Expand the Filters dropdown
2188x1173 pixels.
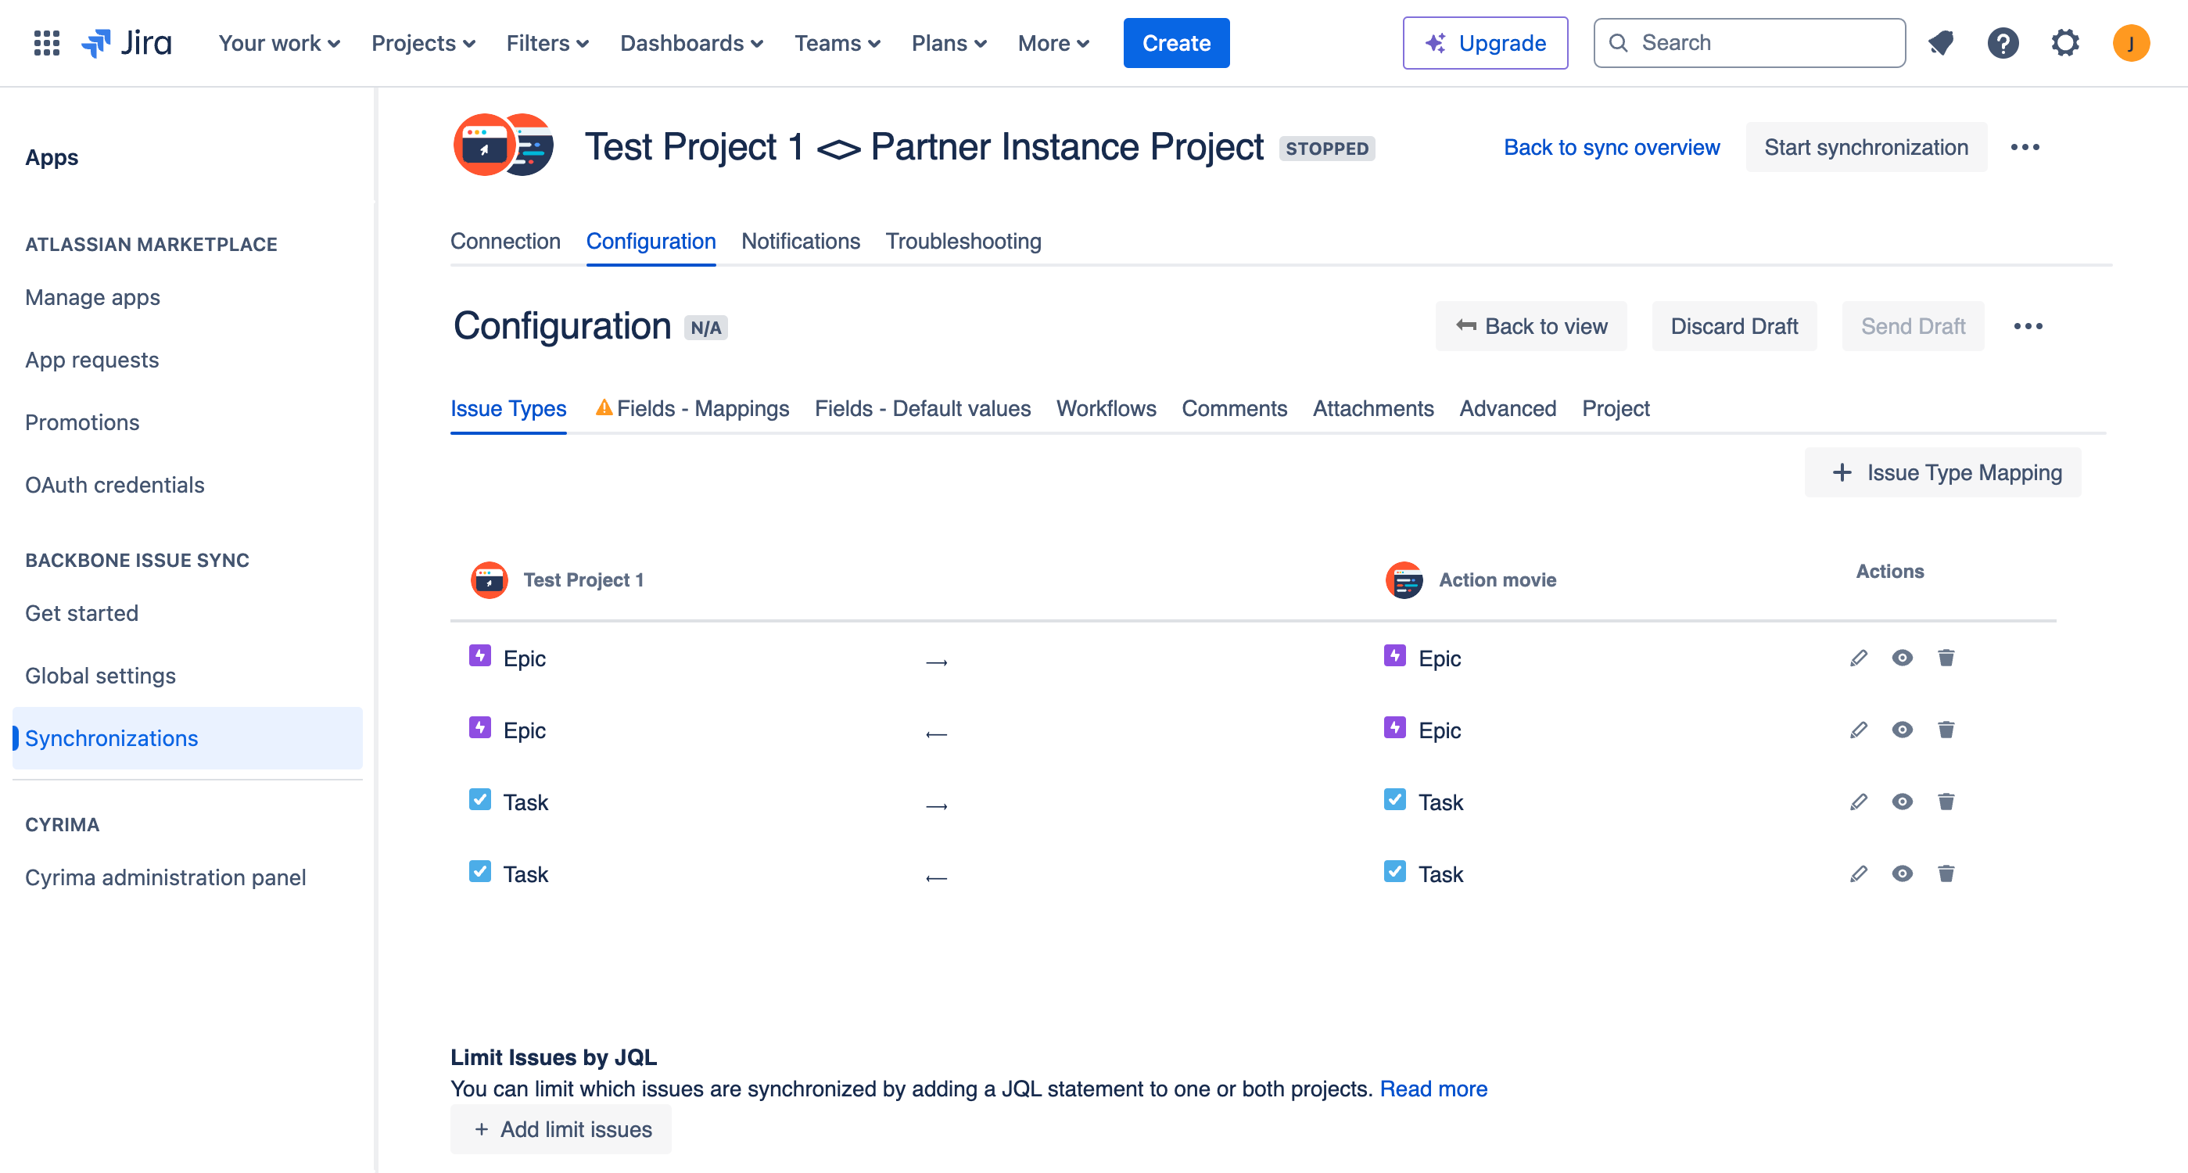(x=547, y=42)
